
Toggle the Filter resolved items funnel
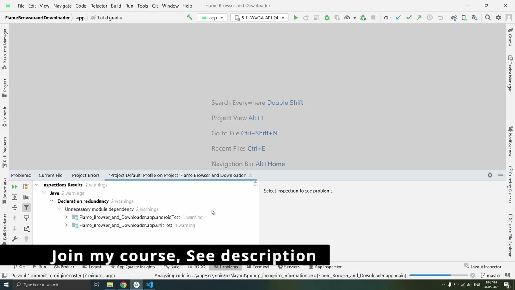click(26, 207)
